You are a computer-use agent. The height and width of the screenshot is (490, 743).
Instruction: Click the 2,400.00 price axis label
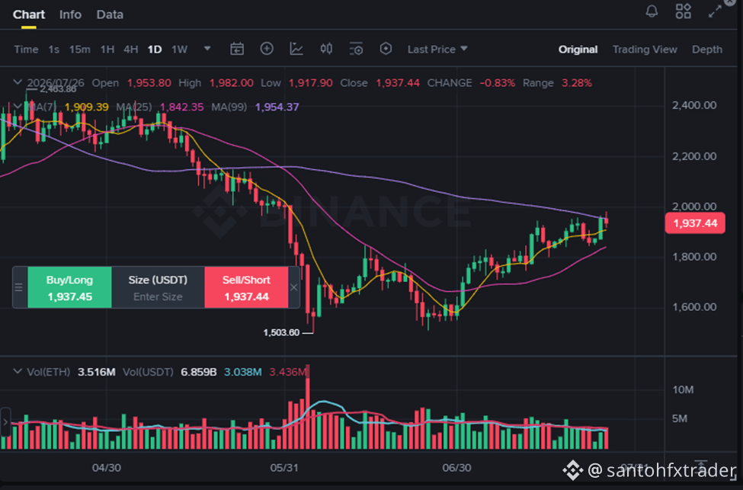(694, 105)
